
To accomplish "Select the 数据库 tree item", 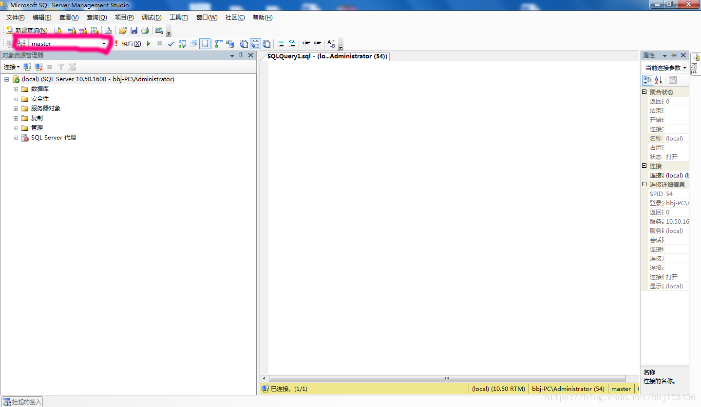I will (40, 89).
